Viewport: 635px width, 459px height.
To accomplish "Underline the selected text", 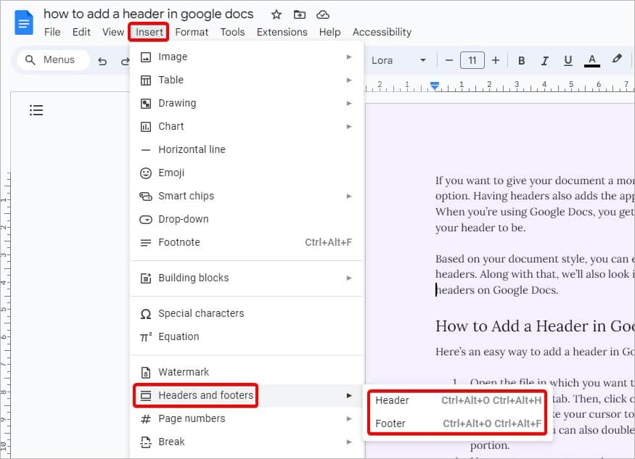I will click(568, 60).
